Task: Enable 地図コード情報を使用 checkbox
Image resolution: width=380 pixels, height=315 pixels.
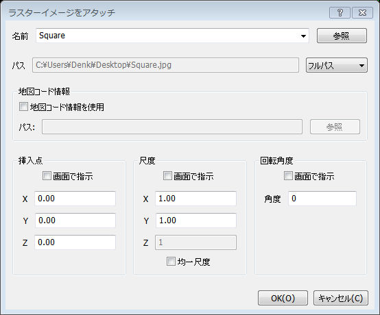Action: [x=23, y=107]
